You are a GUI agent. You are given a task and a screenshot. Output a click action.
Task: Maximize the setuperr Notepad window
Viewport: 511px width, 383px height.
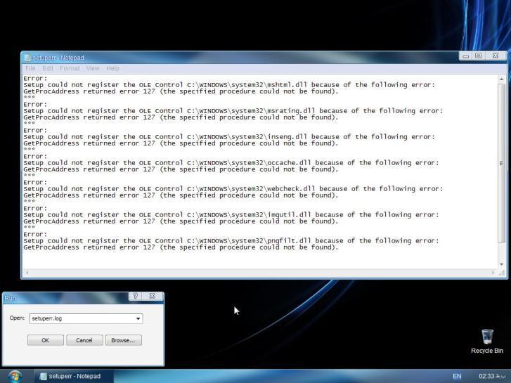pyautogui.click(x=478, y=56)
